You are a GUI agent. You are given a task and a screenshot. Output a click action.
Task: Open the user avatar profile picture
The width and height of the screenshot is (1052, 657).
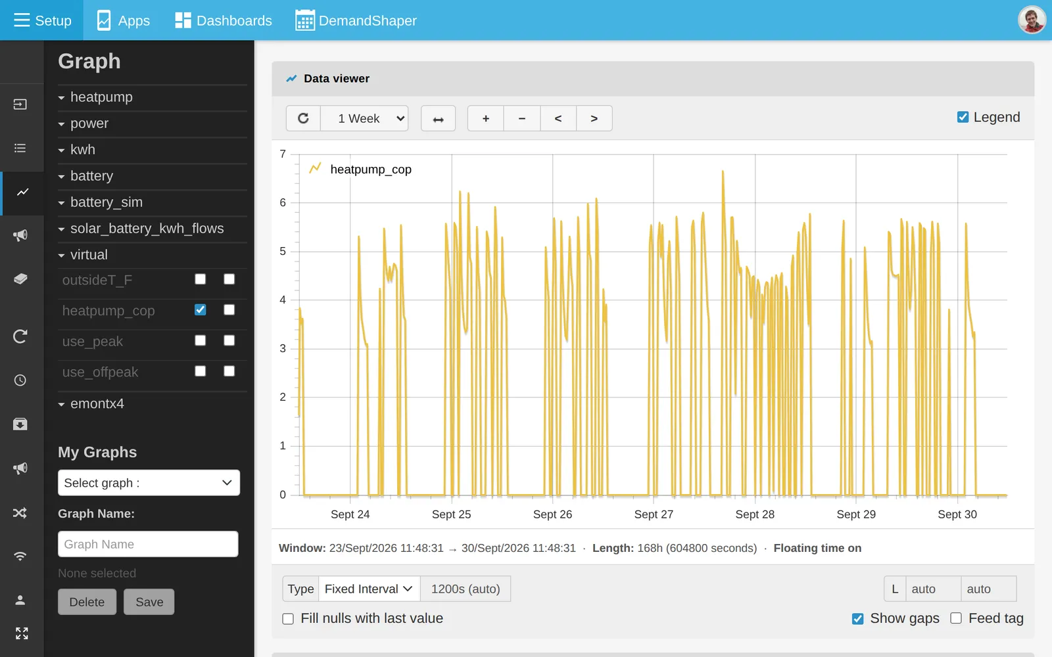[1032, 20]
